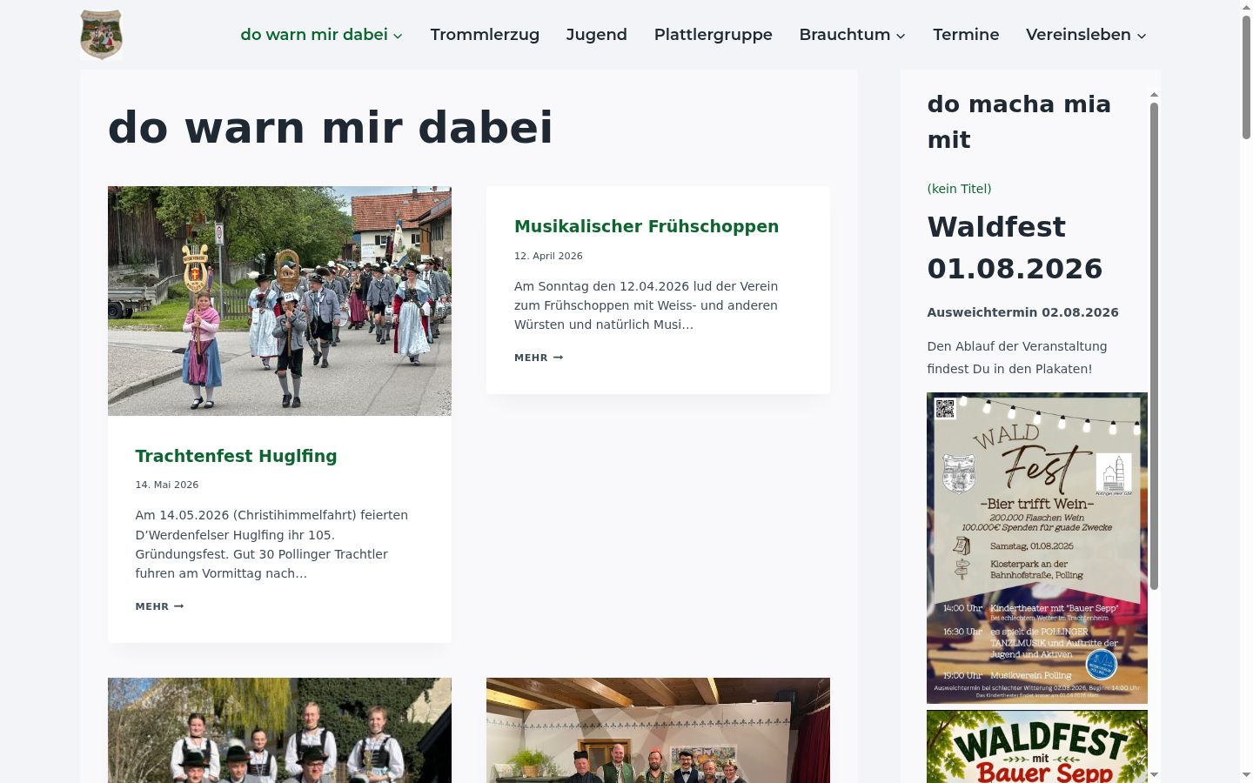Click the 'Ausweichtermin 02.08.2026' text
The width and height of the screenshot is (1253, 783).
1022,312
